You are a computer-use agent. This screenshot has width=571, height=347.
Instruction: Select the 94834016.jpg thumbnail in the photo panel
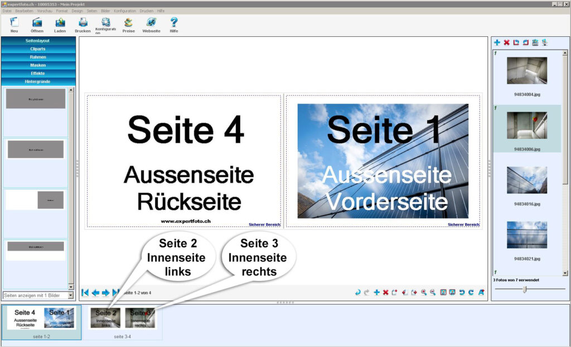[527, 179]
